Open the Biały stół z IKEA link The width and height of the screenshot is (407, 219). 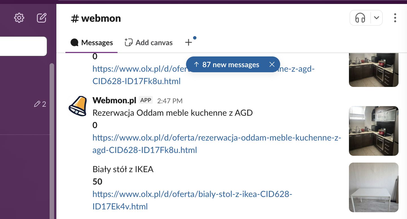point(192,194)
